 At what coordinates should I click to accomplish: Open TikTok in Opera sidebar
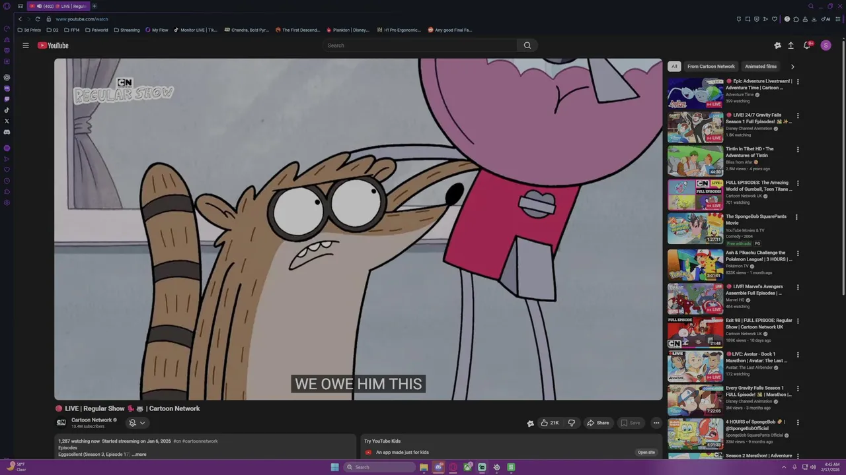click(x=7, y=110)
